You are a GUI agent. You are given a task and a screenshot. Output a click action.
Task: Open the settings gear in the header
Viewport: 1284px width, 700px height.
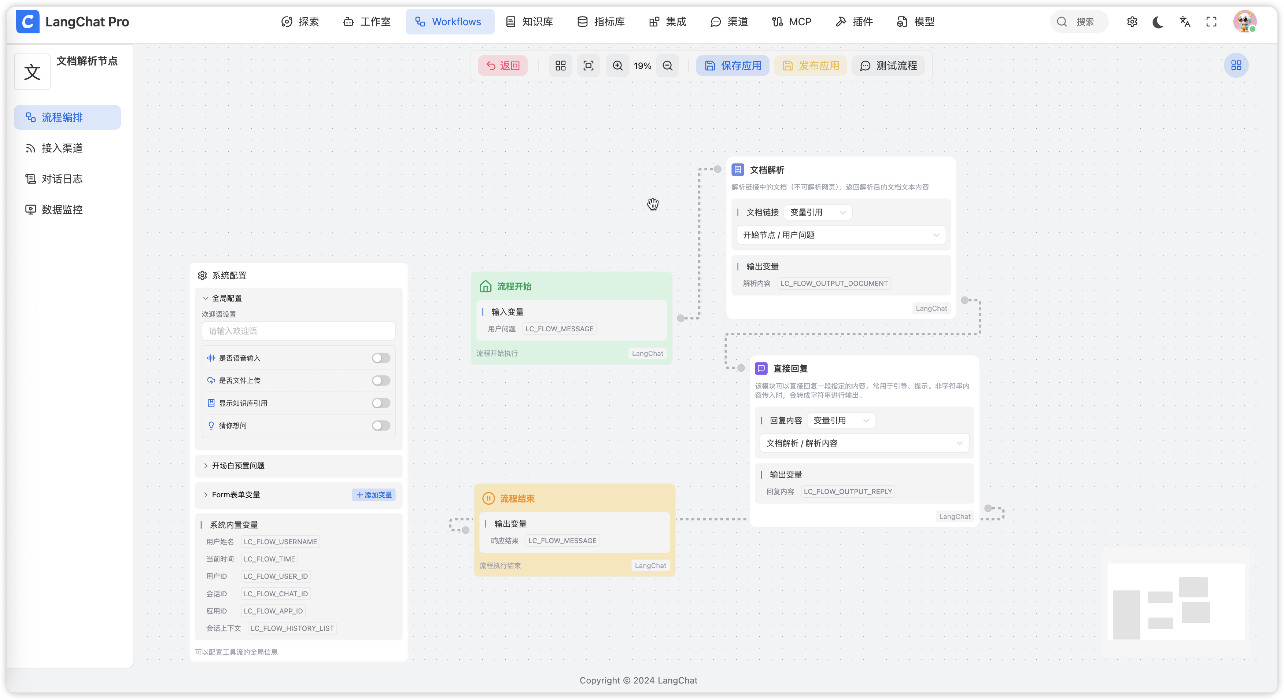(x=1132, y=22)
